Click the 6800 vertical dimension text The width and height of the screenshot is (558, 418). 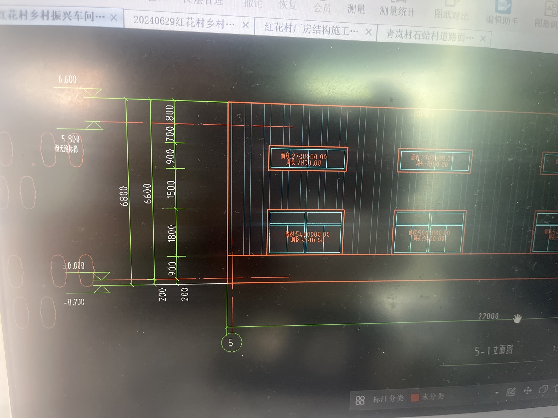[x=124, y=196]
